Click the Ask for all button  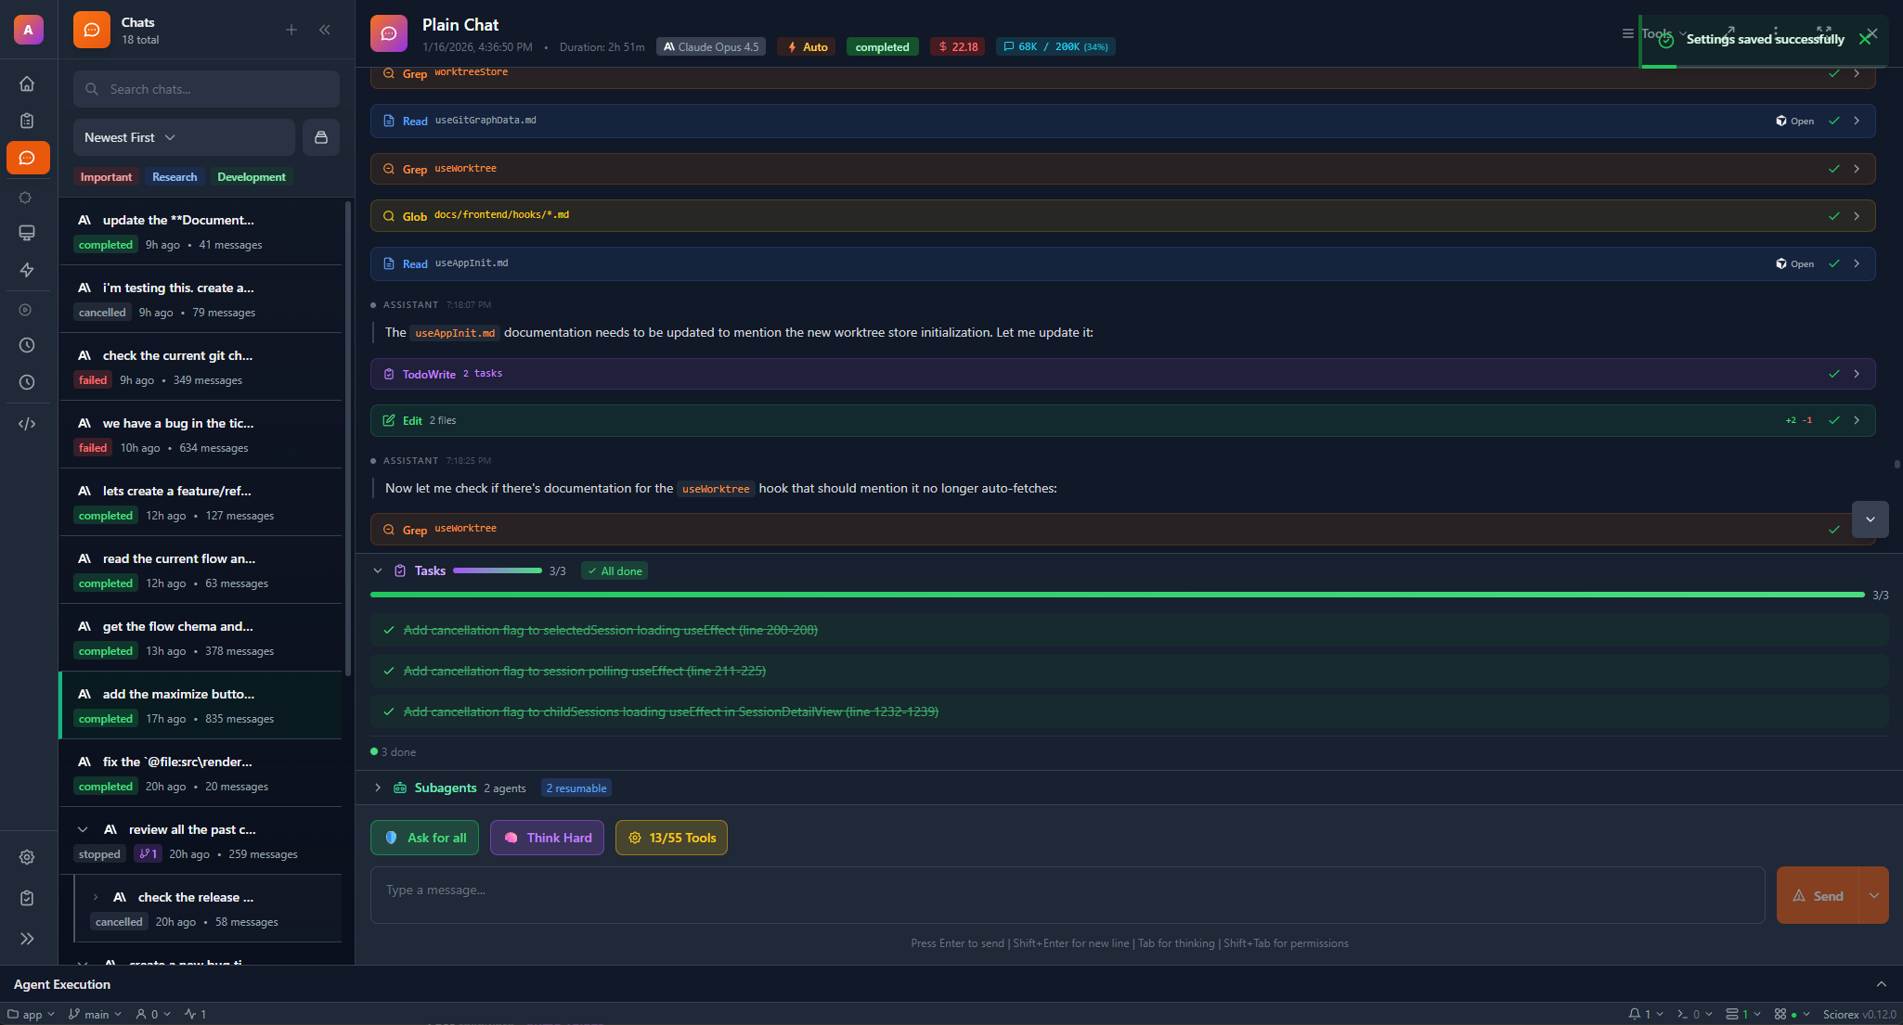(x=424, y=837)
